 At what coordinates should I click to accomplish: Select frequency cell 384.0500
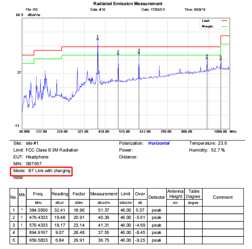[x=38, y=210]
